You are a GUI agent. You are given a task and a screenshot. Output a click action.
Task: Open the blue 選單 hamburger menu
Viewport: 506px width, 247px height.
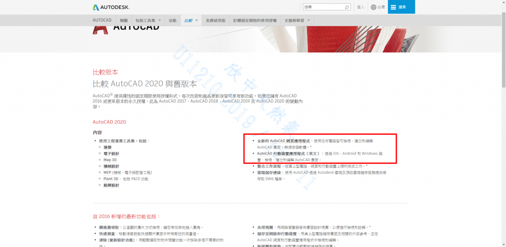(401, 7)
